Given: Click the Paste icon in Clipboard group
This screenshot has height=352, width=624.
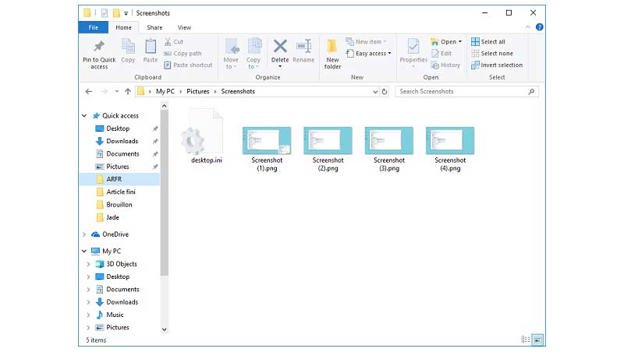Looking at the screenshot, I should coord(151,48).
